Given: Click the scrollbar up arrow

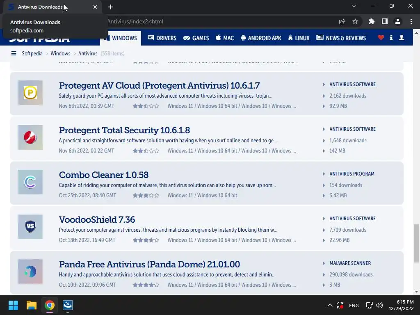Looking at the screenshot, I should [416, 33].
